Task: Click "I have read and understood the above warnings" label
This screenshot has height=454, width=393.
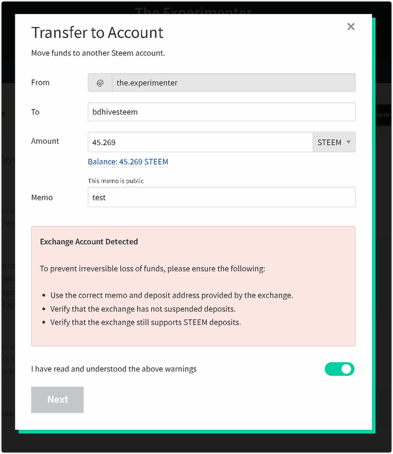Action: click(x=114, y=369)
